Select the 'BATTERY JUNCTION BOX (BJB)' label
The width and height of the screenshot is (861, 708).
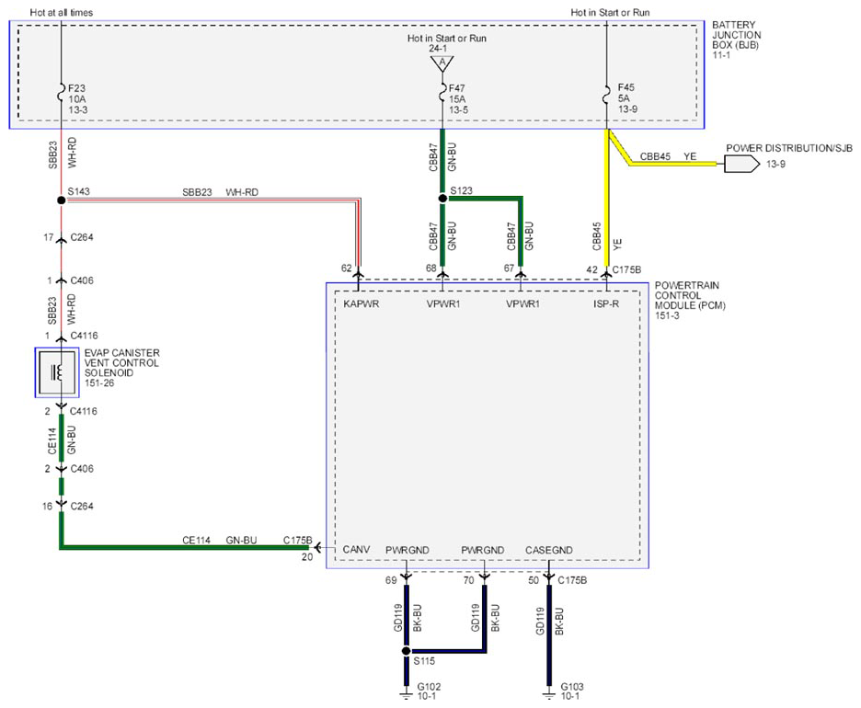coord(736,35)
